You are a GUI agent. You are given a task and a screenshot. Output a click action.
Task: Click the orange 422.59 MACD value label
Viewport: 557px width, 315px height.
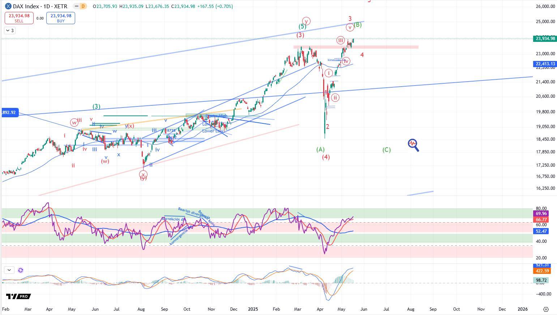[542, 271]
